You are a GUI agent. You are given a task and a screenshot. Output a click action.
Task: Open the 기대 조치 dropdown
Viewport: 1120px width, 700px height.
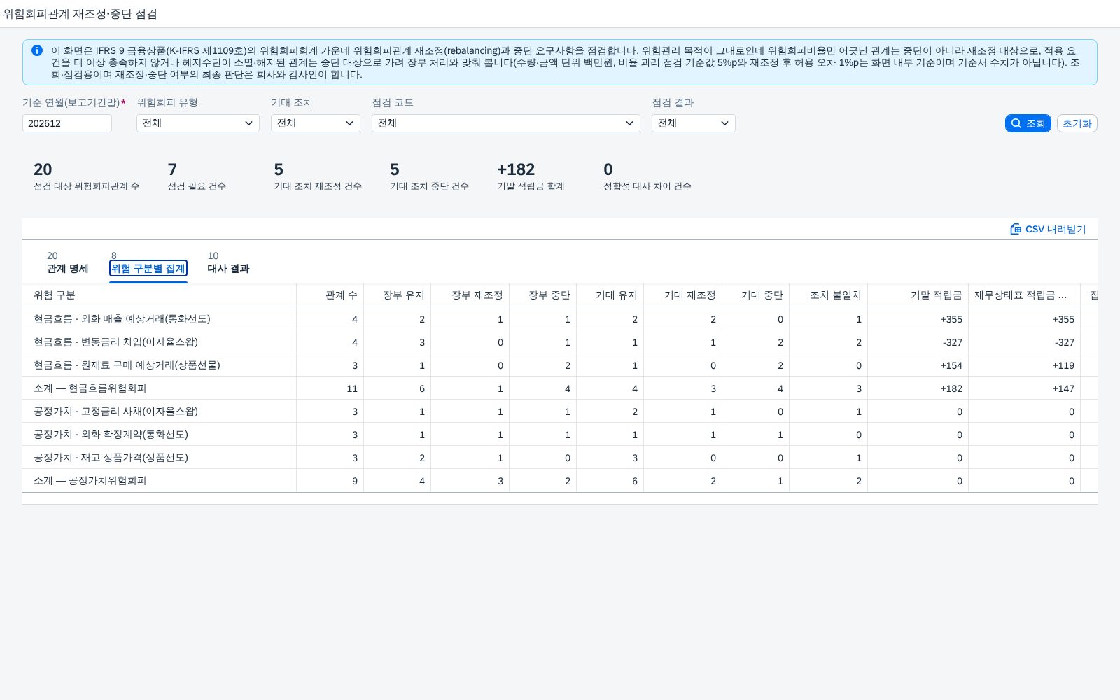[x=316, y=123]
